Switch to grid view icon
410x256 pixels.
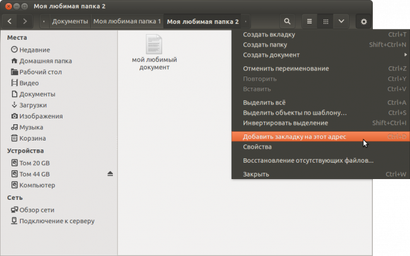point(325,21)
